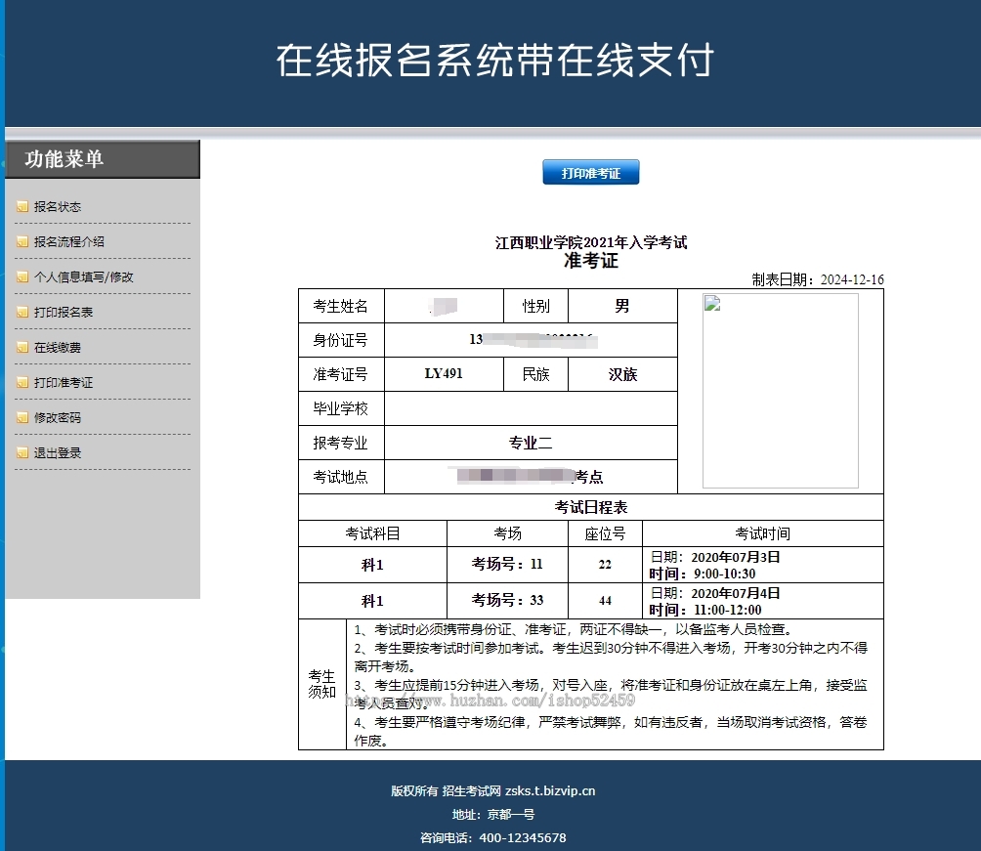Screen dimensions: 981x851
Task: Open 报名流程介绍 in the sidebar
Action: 68,241
